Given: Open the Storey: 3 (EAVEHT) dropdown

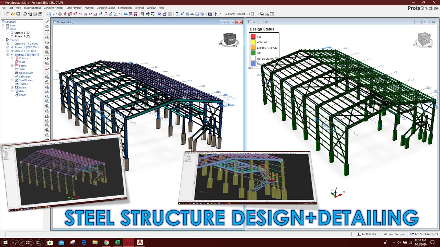Looking at the screenshot, I should click(x=252, y=14).
